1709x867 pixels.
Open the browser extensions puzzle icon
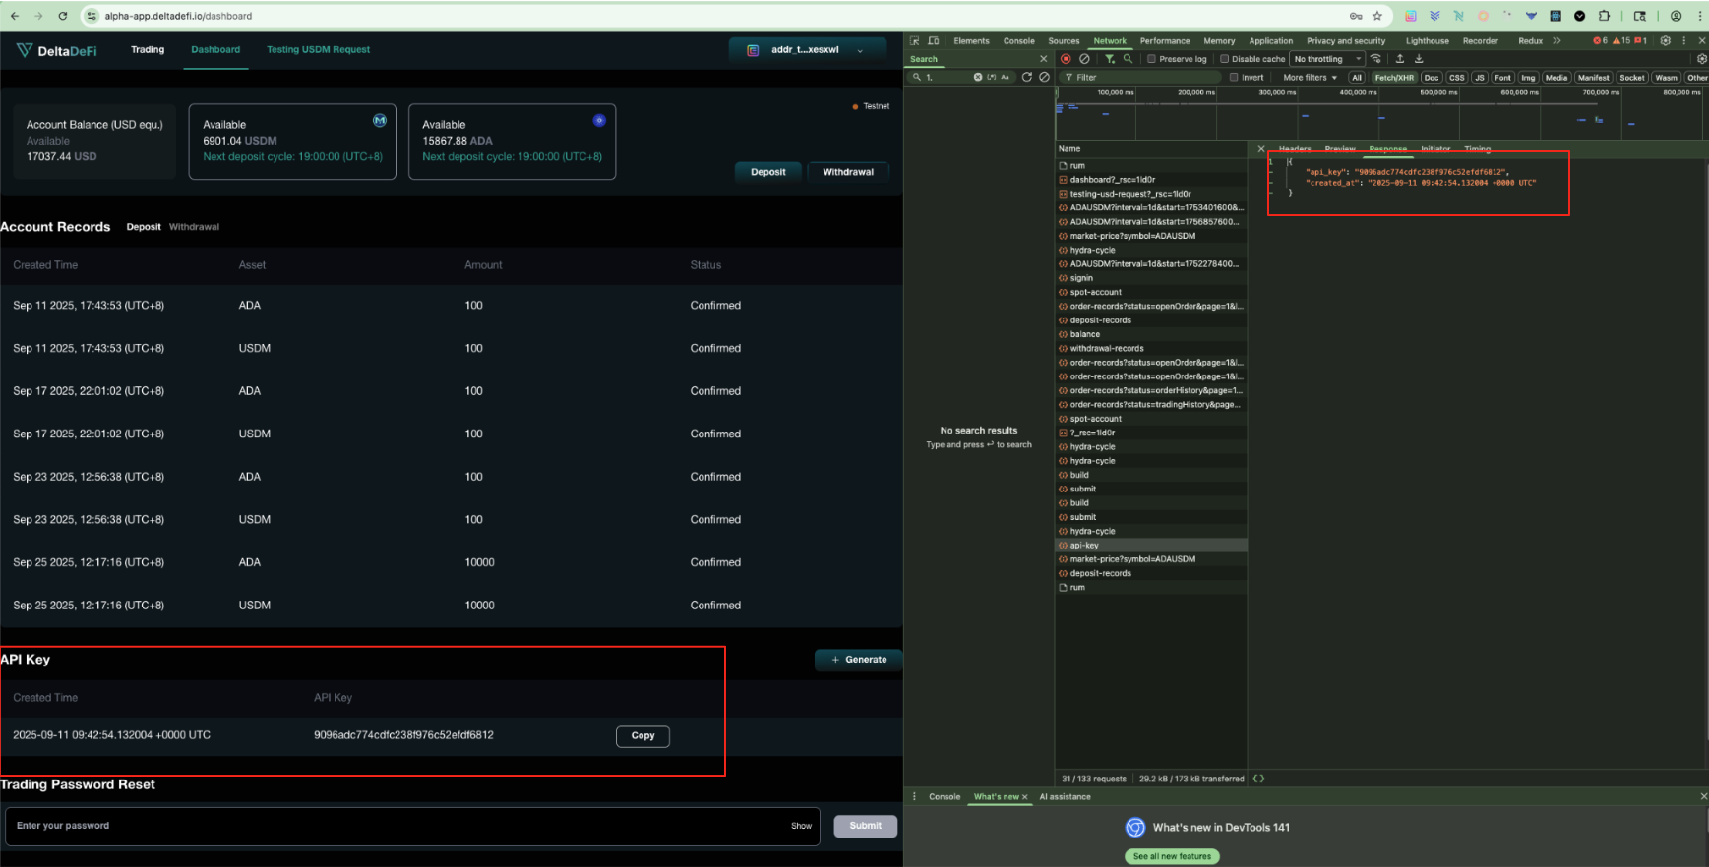click(x=1604, y=16)
